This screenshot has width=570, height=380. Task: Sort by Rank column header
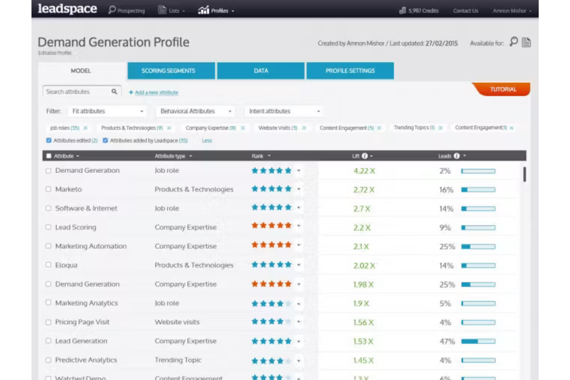261,156
